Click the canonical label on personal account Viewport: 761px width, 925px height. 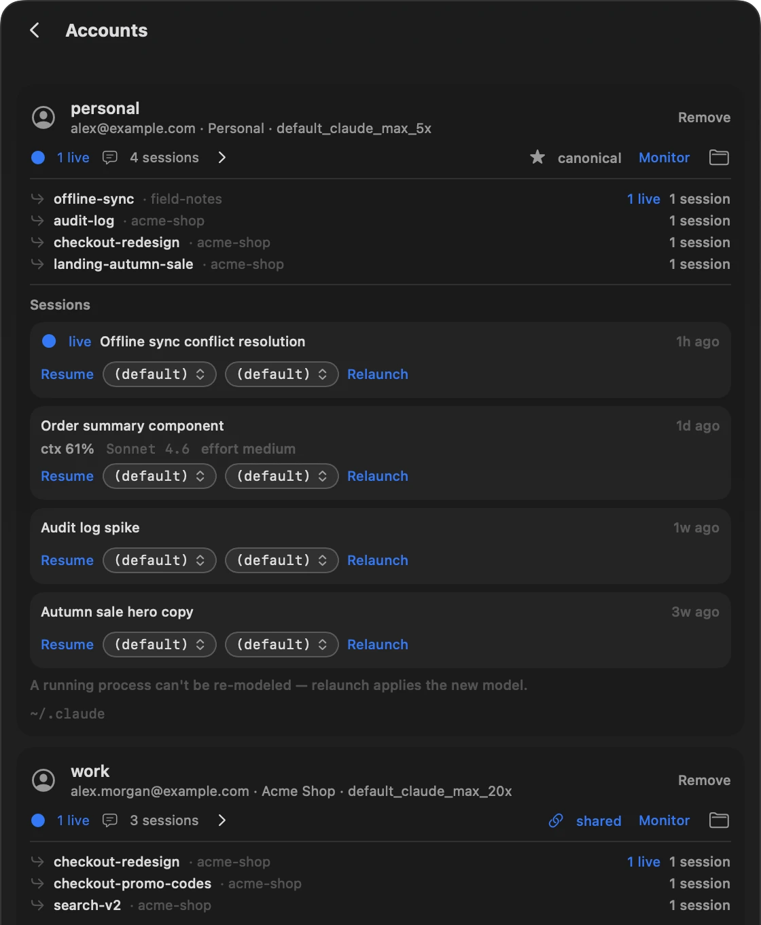coord(589,158)
